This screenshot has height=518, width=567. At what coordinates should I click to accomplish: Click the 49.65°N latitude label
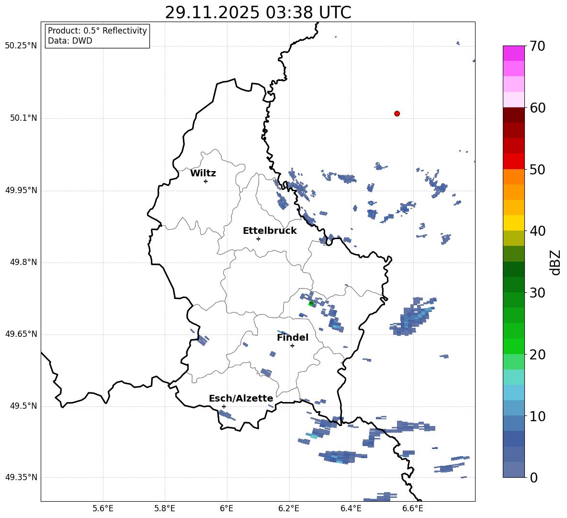tap(21, 334)
